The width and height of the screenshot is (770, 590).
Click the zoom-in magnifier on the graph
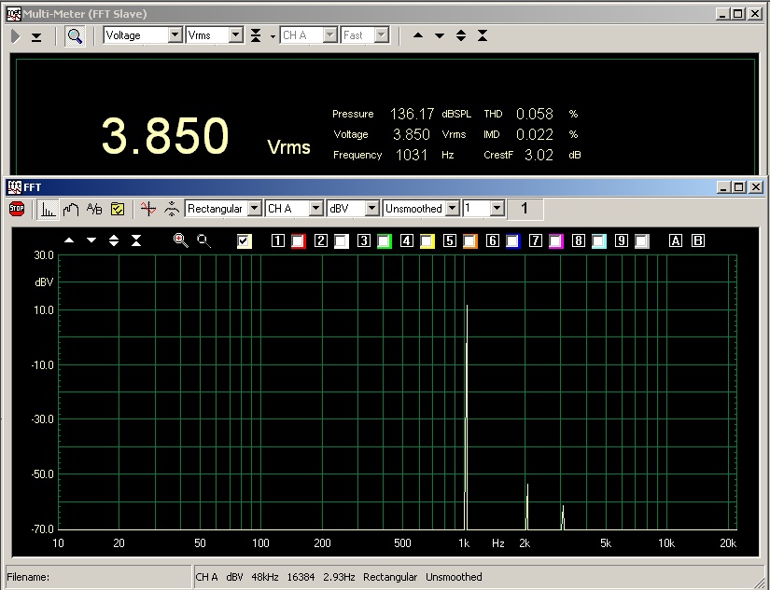tap(180, 240)
